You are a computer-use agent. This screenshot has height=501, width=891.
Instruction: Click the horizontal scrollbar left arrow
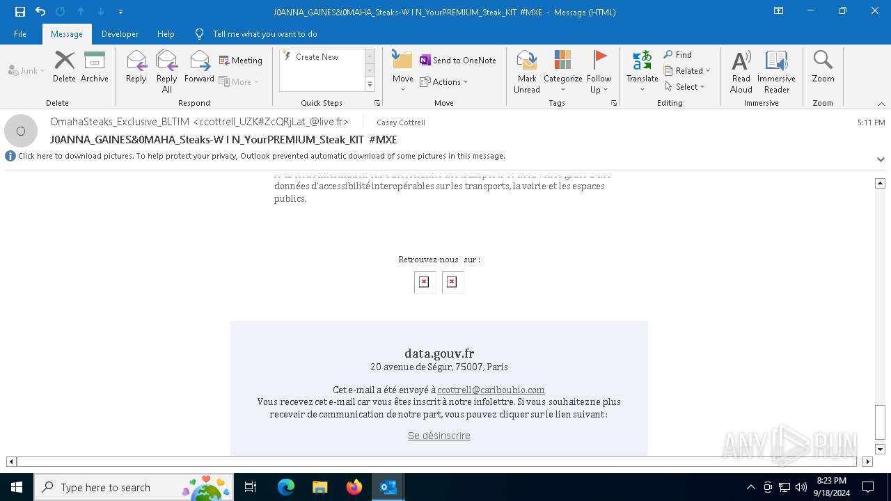click(x=11, y=461)
